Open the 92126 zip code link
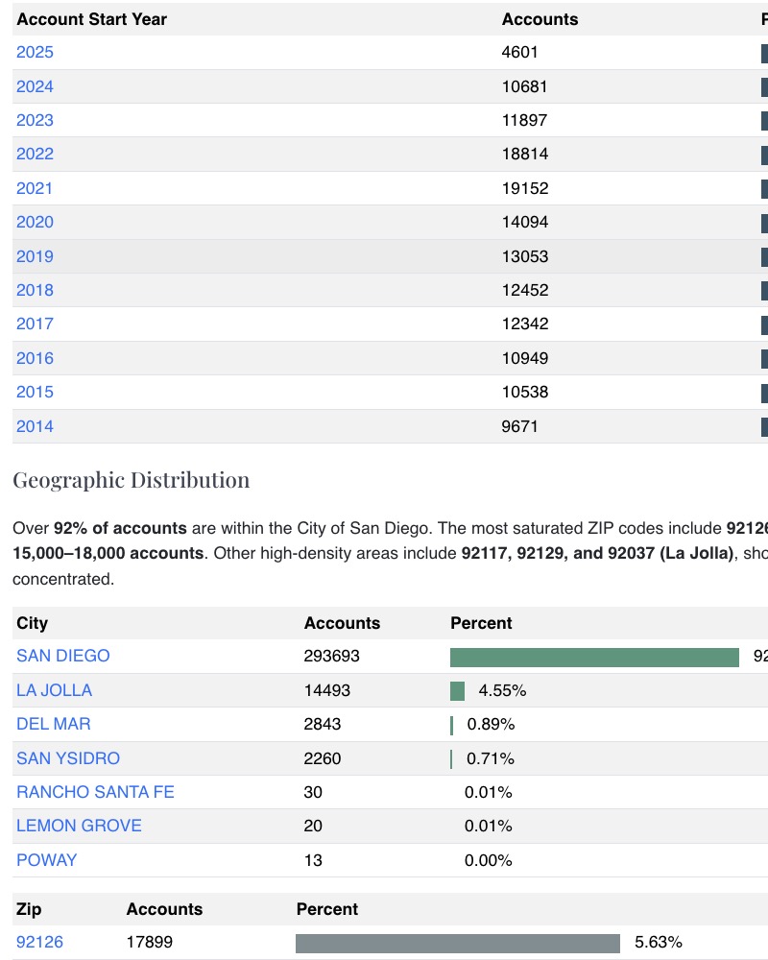Image resolution: width=768 pixels, height=960 pixels. click(x=39, y=943)
